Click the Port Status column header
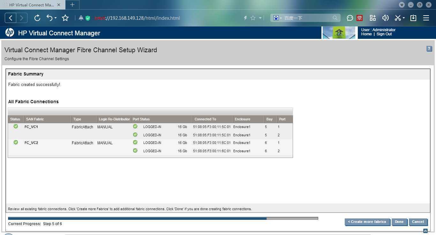This screenshot has height=235, width=436. [162, 119]
